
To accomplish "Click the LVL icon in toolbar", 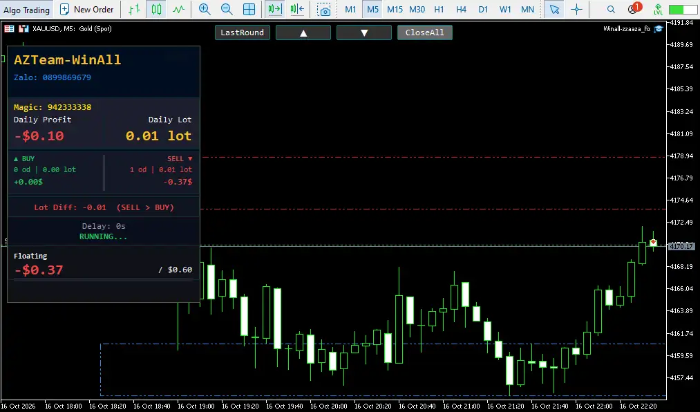I will pyautogui.click(x=658, y=10).
